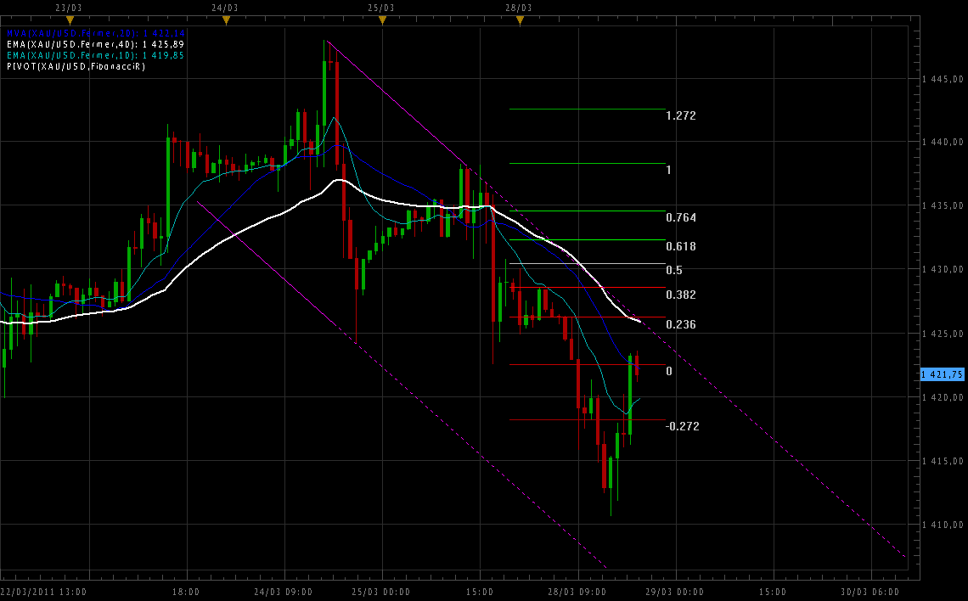Image resolution: width=968 pixels, height=601 pixels.
Task: Select the PIVOT FibonacciR indicator label
Action: [76, 66]
